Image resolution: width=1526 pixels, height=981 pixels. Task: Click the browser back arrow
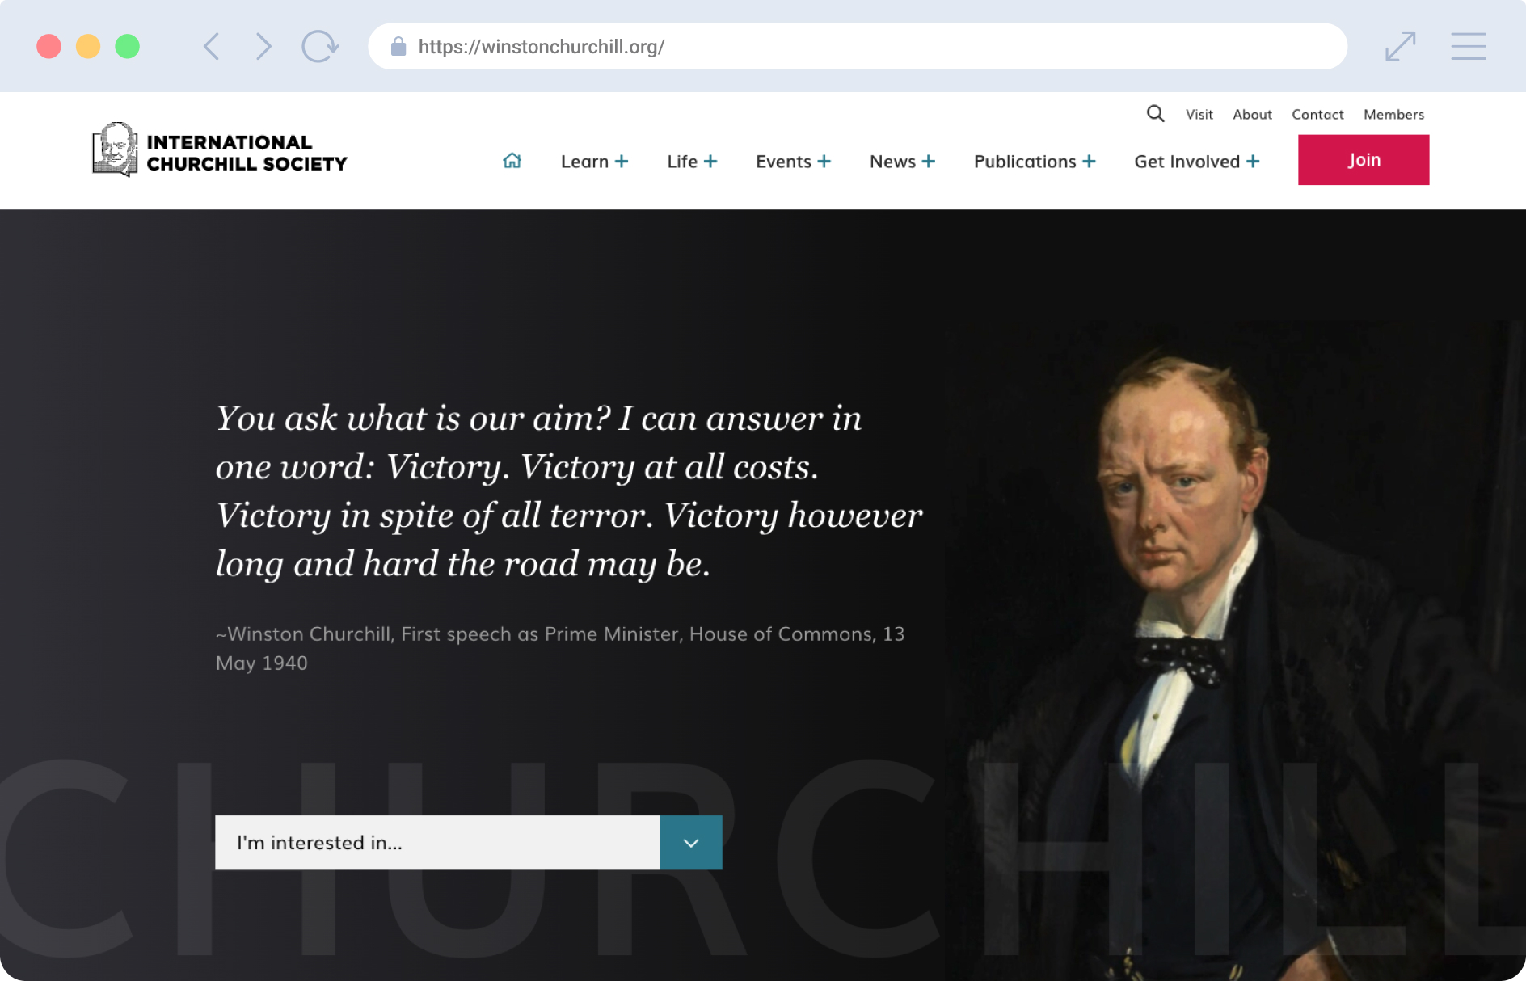[211, 46]
